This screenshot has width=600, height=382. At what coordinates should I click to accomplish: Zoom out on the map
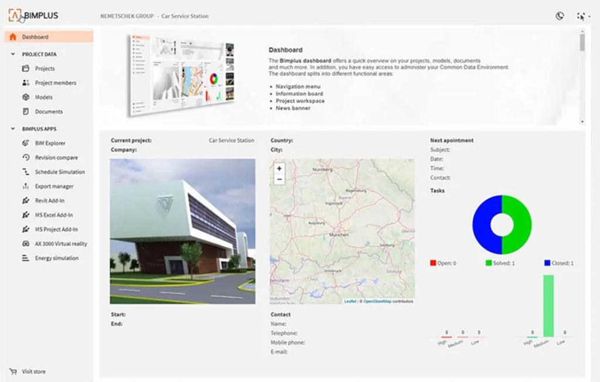click(x=279, y=179)
